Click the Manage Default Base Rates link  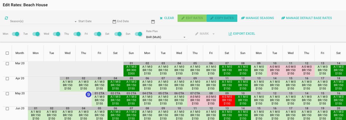pos(306,18)
